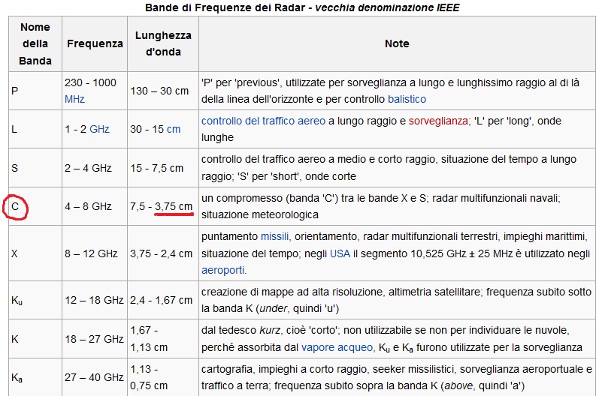Click the C band note 'un compromesso'
Screen dimensions: 599x396
(397, 206)
